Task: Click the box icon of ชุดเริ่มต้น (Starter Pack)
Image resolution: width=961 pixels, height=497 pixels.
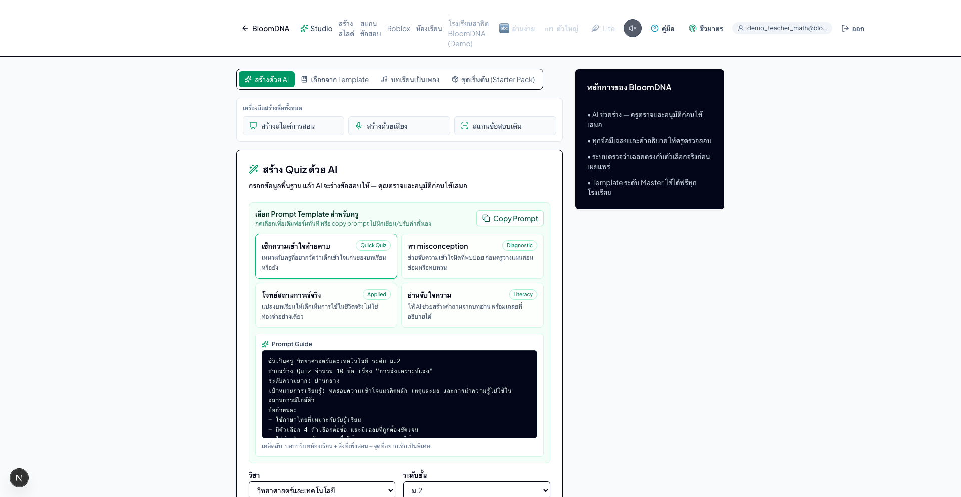Action: pyautogui.click(x=455, y=79)
